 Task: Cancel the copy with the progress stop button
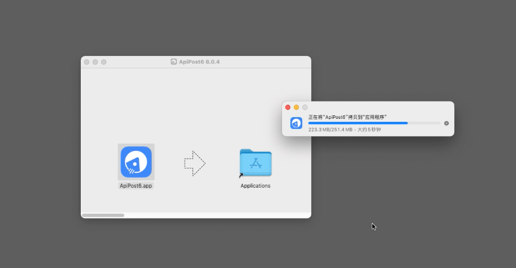[x=447, y=123]
